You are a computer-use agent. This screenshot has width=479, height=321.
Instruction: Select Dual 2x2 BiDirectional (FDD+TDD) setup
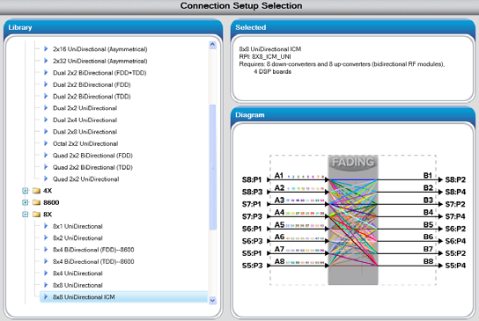99,73
